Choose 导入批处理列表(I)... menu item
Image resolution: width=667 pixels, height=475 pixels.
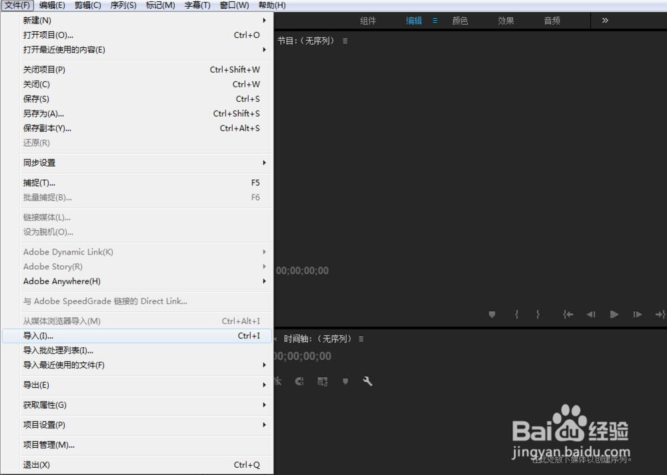point(137,350)
